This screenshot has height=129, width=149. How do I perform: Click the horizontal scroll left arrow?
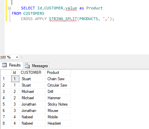pyautogui.click(x=22, y=57)
